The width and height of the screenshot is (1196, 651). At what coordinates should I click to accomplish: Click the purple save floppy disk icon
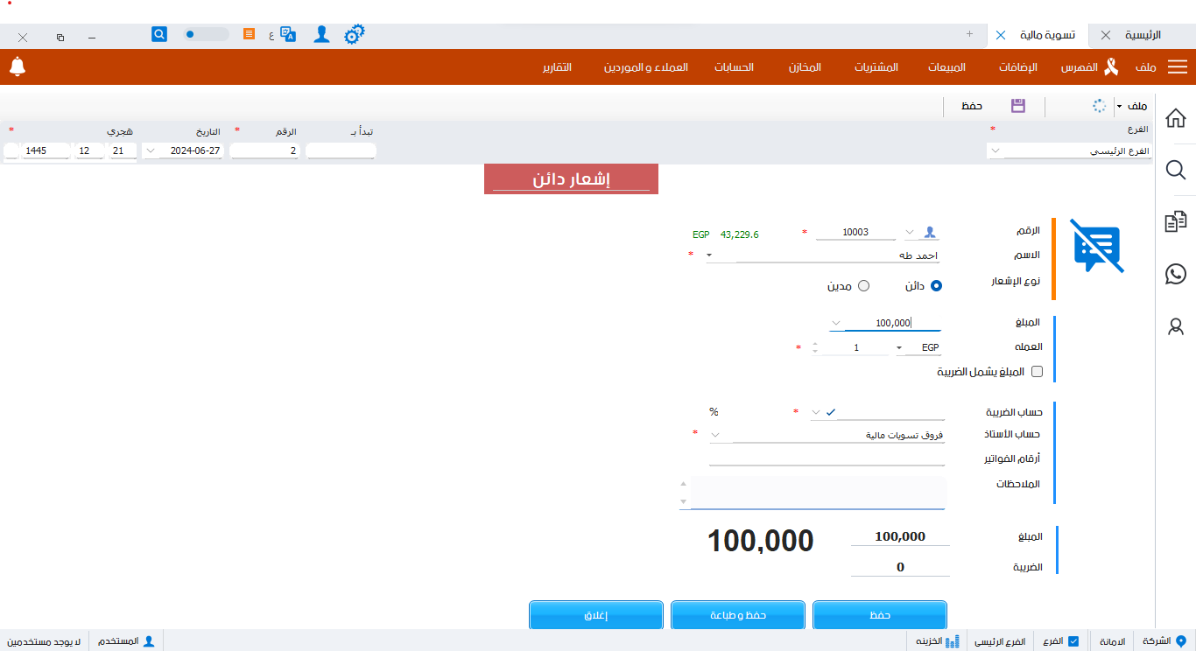[1017, 106]
